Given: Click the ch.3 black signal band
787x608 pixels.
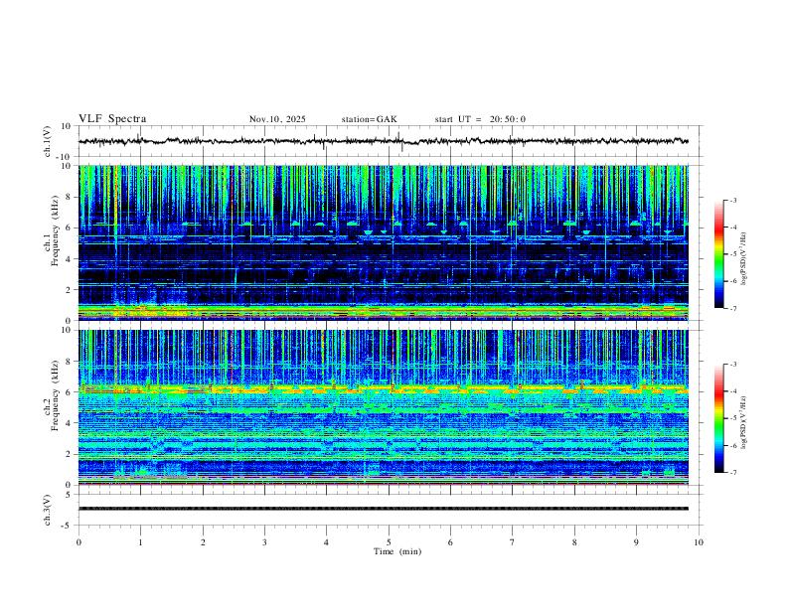Looking at the screenshot, I should (384, 509).
